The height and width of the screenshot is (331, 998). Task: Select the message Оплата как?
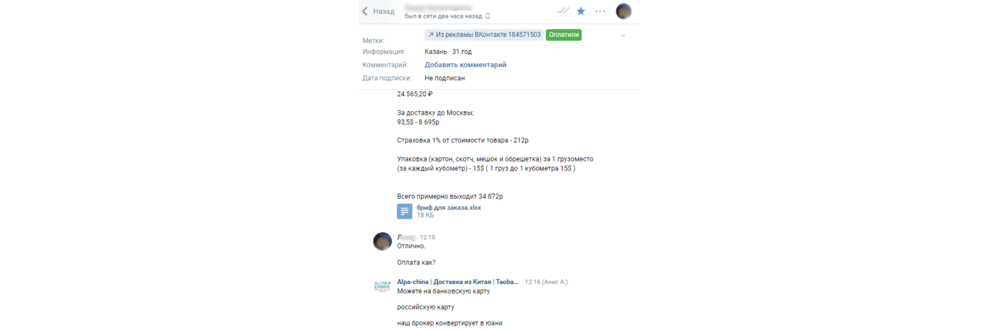(416, 263)
